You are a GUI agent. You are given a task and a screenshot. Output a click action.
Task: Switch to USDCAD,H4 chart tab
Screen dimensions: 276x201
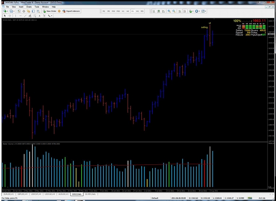click(49, 194)
